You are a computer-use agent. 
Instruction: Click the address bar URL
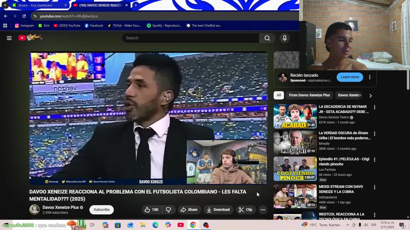pos(69,16)
